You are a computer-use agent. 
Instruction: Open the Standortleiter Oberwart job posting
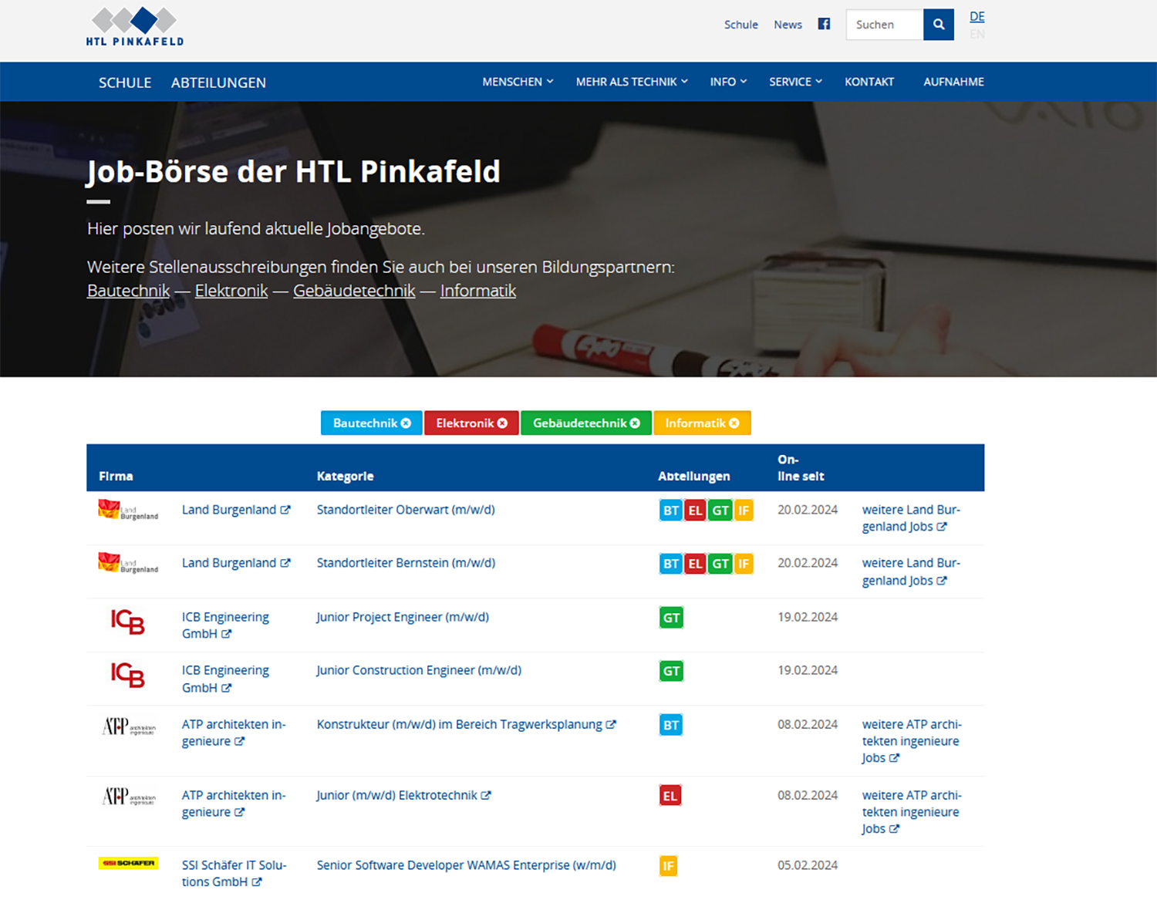(x=406, y=510)
